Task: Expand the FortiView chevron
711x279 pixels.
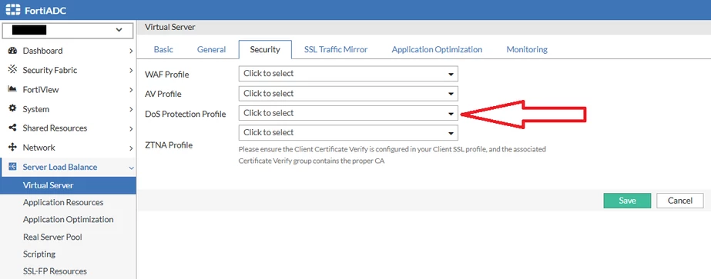Action: (131, 90)
